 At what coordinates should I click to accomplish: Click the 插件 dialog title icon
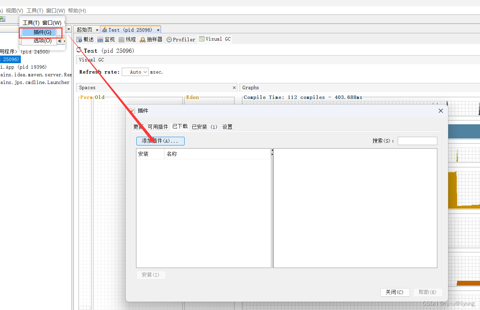coord(132,111)
